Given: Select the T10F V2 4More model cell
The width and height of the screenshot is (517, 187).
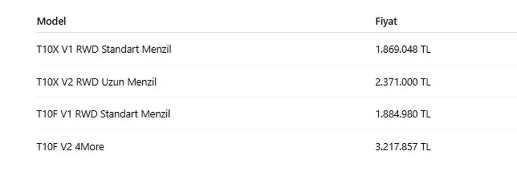Looking at the screenshot, I should 70,147.
